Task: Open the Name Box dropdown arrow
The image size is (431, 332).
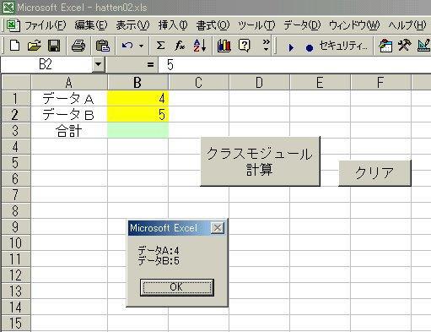Action: point(98,64)
